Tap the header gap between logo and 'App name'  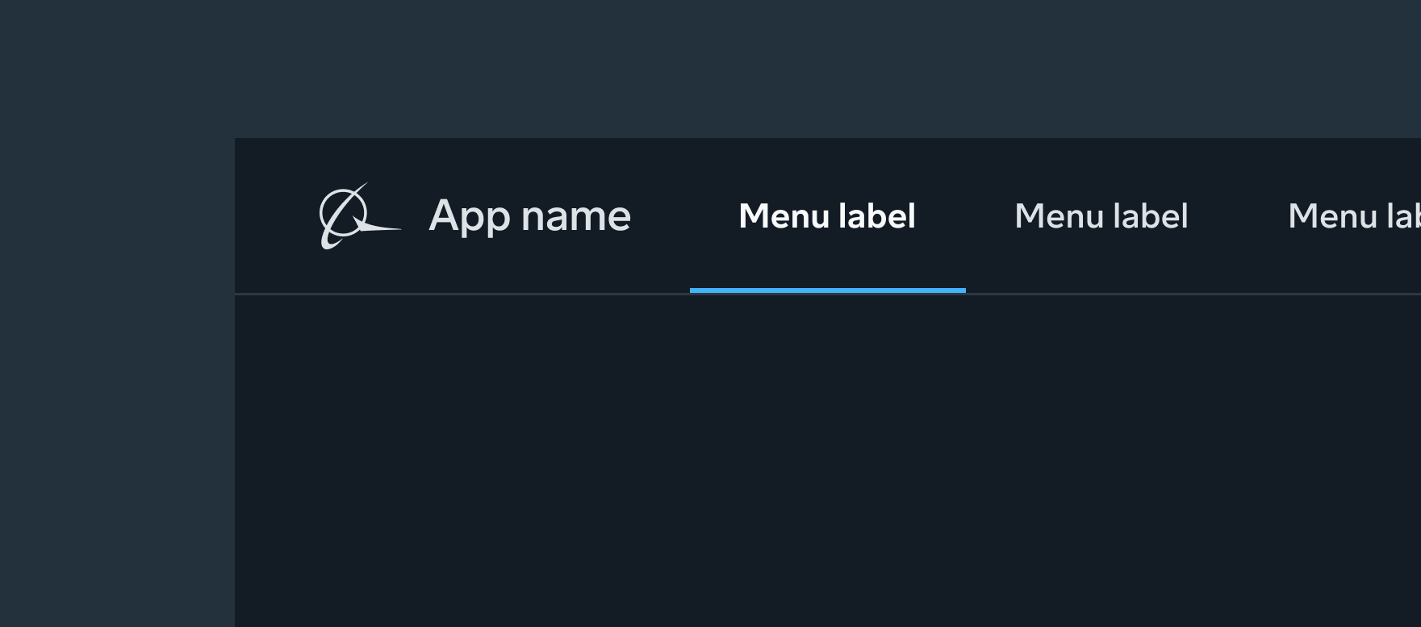[x=415, y=216]
